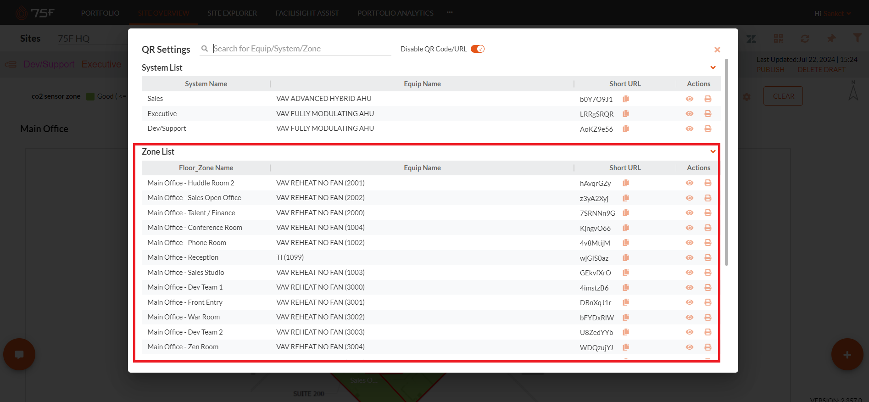Click the 75F logo
The image size is (869, 402).
[x=35, y=13]
